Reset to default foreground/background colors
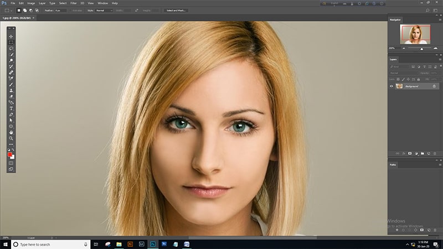This screenshot has width=443, height=249. click(9, 149)
